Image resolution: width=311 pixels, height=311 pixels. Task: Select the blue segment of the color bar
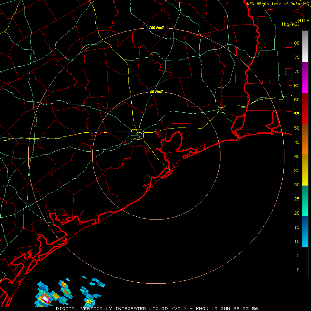[305, 232]
